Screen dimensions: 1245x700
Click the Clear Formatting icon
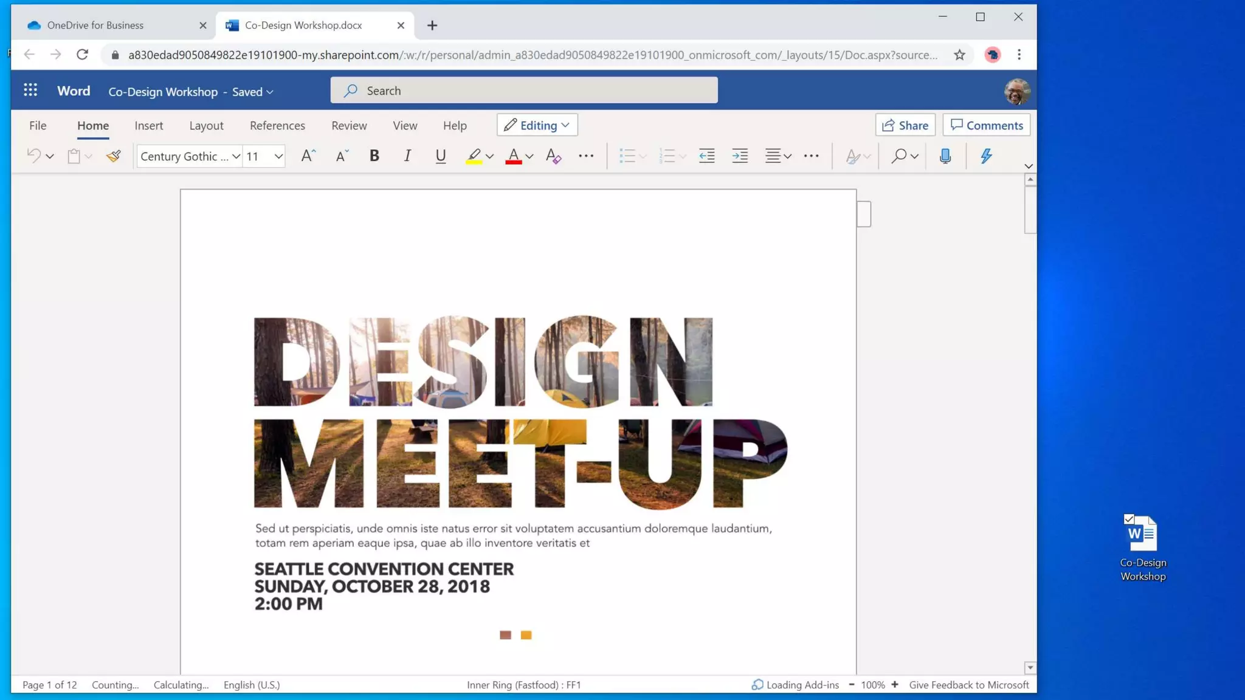point(553,156)
